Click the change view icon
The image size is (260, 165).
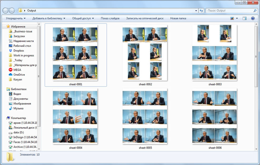[232, 18]
